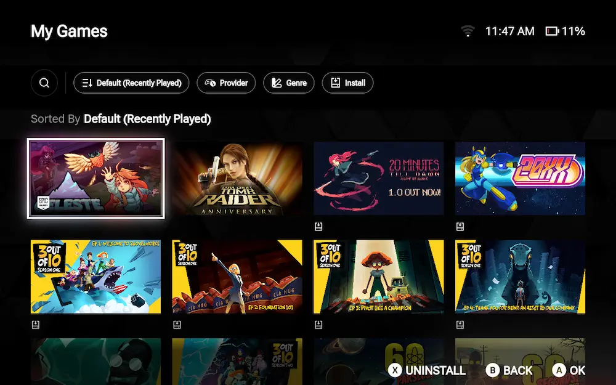Select Tomb Raider Anniversary game tile

point(237,179)
